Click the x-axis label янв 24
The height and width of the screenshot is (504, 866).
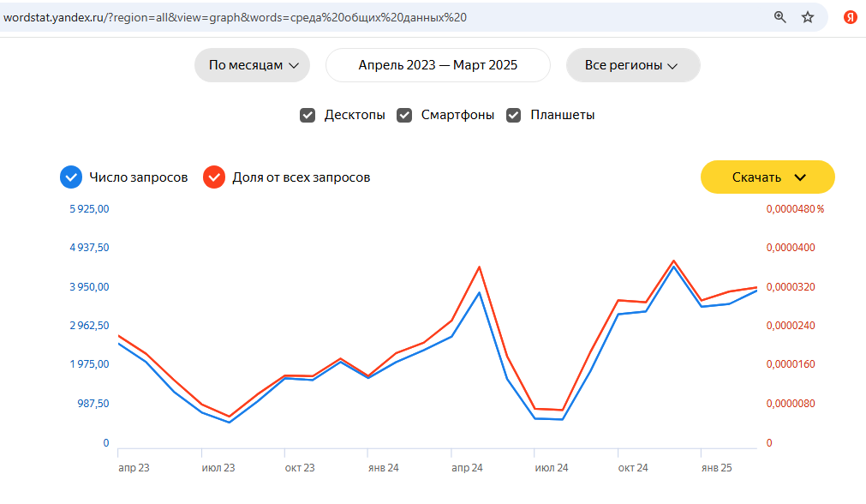click(x=383, y=468)
